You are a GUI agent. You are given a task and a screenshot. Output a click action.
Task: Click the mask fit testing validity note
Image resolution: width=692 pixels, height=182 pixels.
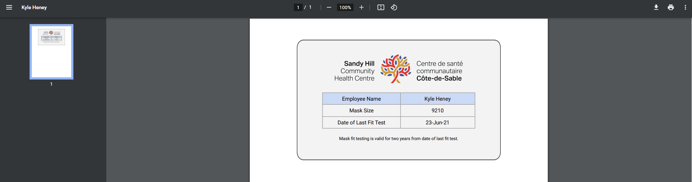(x=398, y=139)
